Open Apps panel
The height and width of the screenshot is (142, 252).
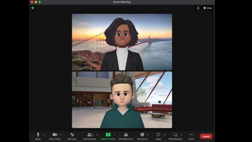158,136
